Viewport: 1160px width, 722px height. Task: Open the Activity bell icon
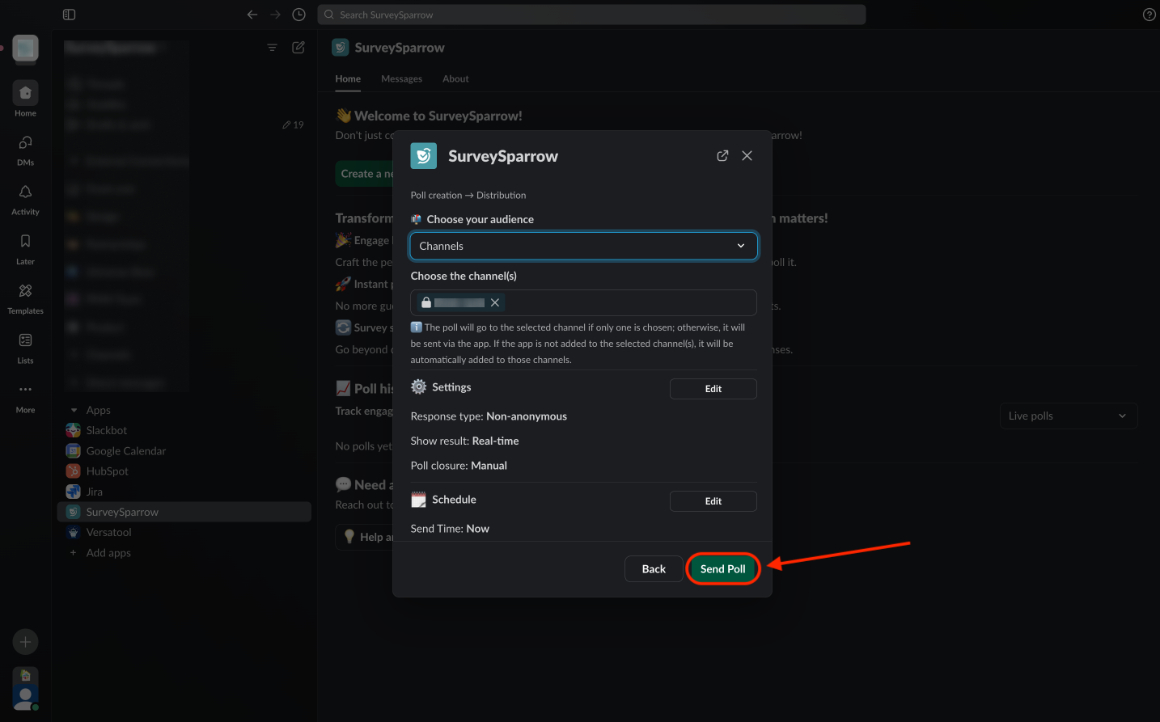(25, 197)
